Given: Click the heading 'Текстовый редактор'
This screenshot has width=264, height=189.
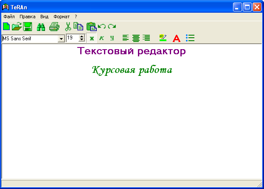Looking at the screenshot, I should tap(132, 51).
